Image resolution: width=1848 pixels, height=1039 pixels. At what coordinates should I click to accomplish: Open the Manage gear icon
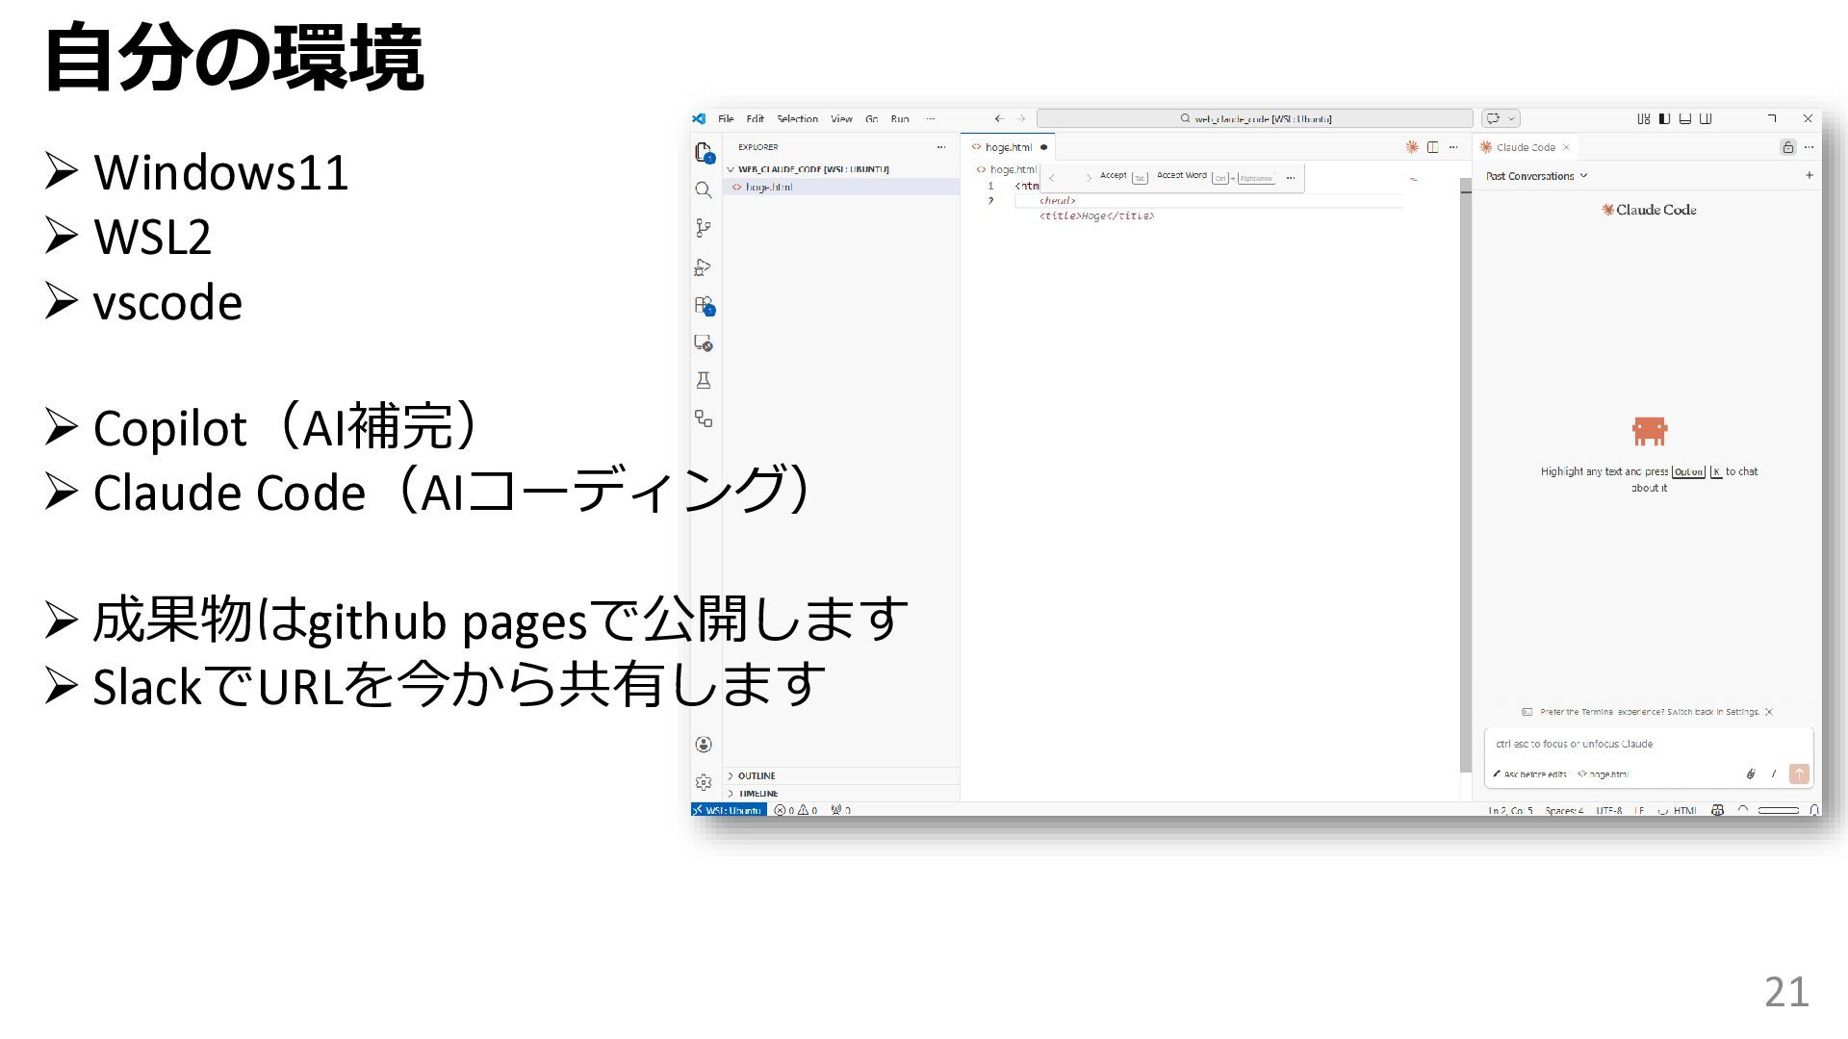click(x=704, y=782)
